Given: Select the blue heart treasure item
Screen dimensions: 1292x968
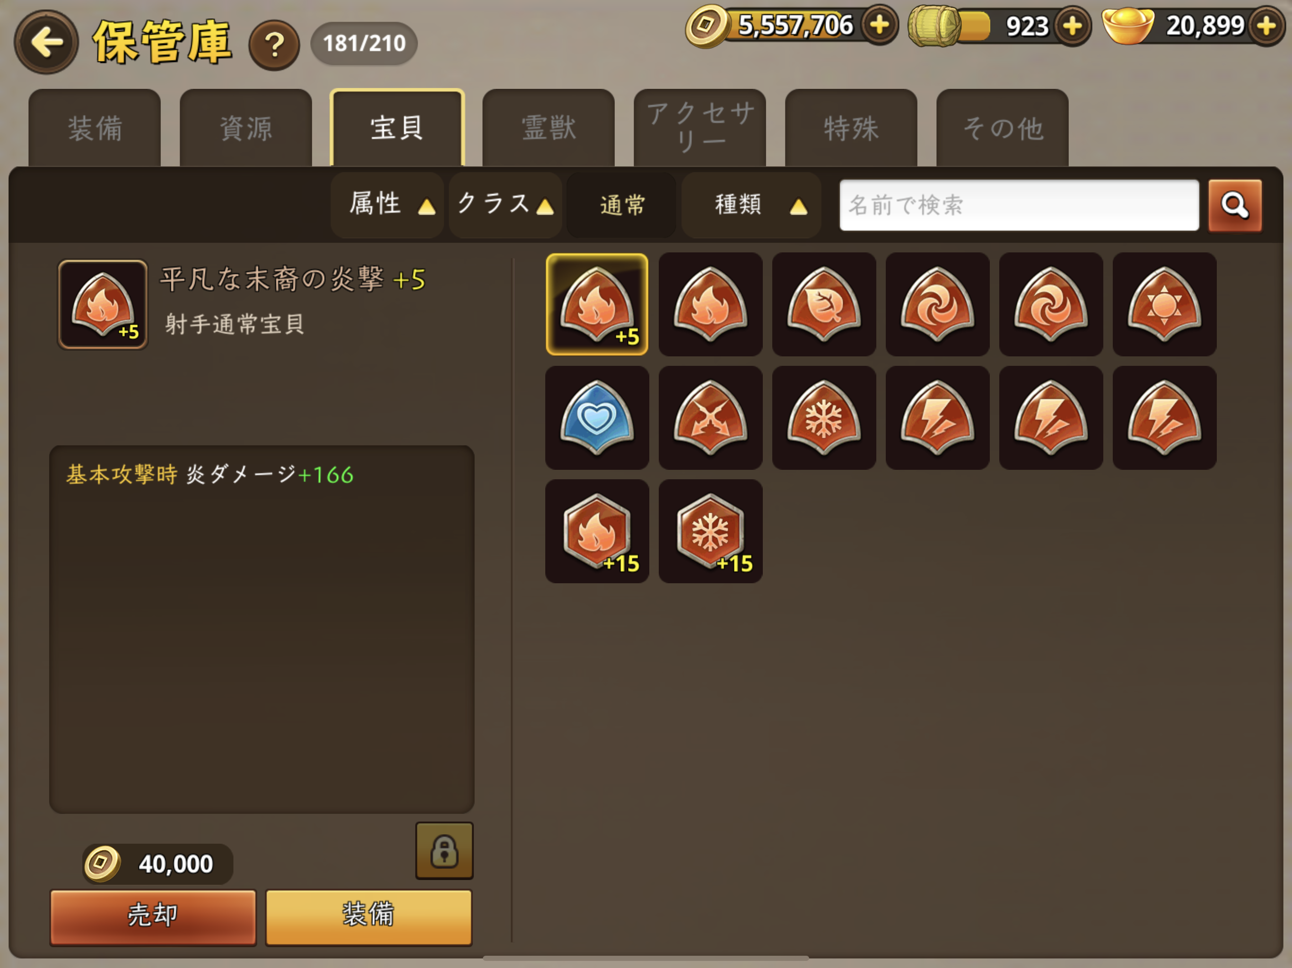Looking at the screenshot, I should (x=597, y=418).
